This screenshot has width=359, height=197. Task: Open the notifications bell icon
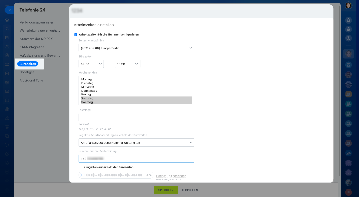pos(348,20)
